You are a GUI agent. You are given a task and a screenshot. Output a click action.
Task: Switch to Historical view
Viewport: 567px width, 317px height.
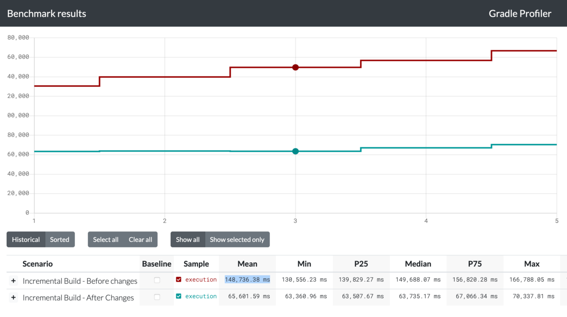tap(26, 239)
